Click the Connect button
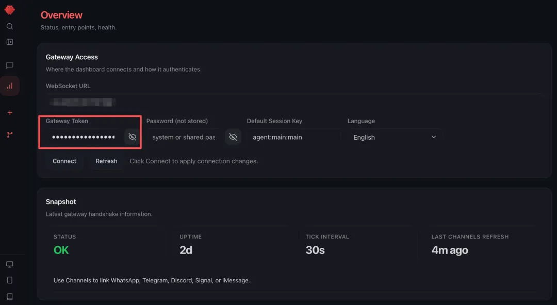The image size is (557, 305). coord(64,161)
